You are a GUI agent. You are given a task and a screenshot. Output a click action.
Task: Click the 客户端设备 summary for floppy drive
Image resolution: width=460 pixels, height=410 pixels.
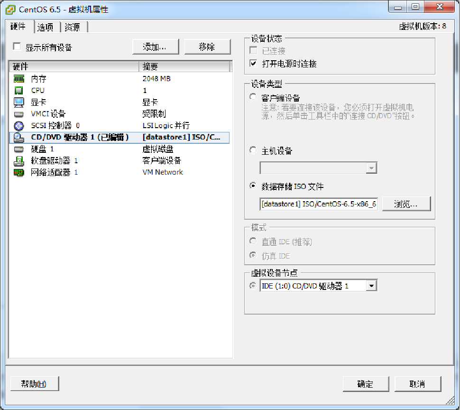click(x=162, y=161)
